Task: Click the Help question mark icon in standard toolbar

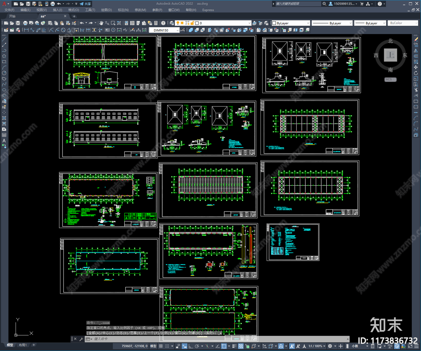Action: click(163, 23)
